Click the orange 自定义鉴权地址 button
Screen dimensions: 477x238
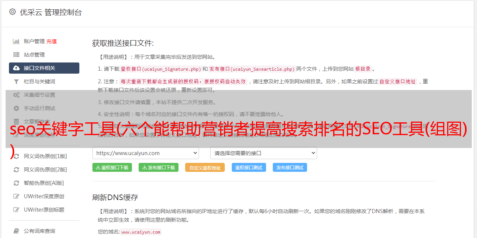click(x=205, y=168)
